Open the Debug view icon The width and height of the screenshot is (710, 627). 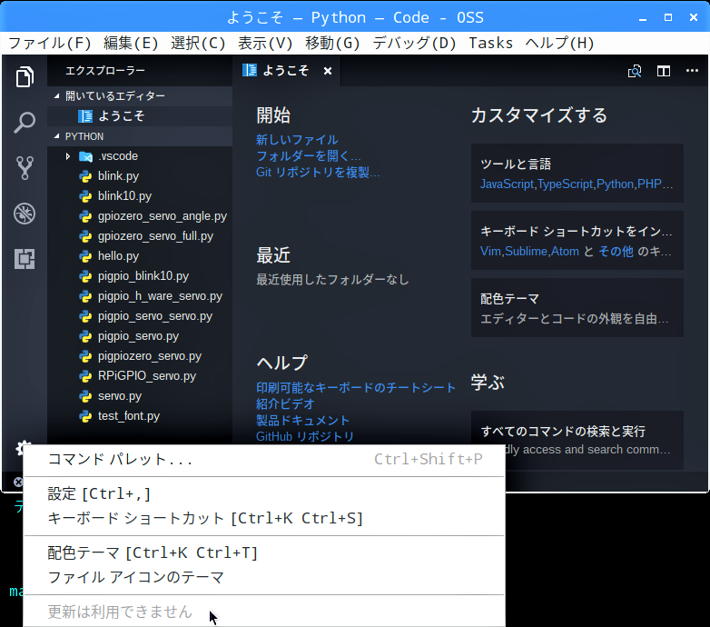(x=25, y=214)
